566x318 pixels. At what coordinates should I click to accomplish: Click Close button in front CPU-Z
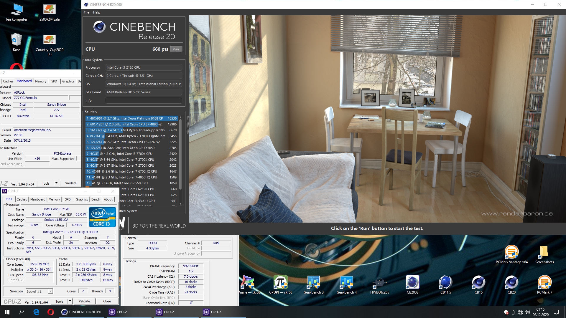(107, 301)
